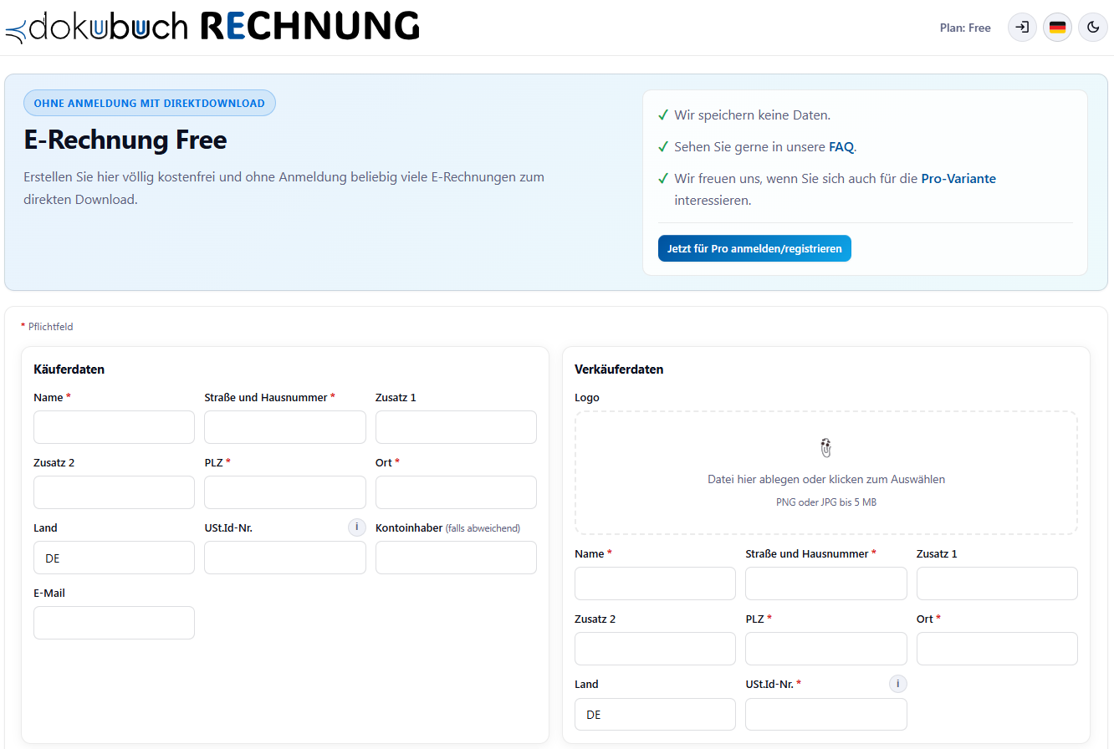Click 'Jetzt für Pro anmelden/registrieren' button
Screen dimensions: 1114x749
click(754, 248)
